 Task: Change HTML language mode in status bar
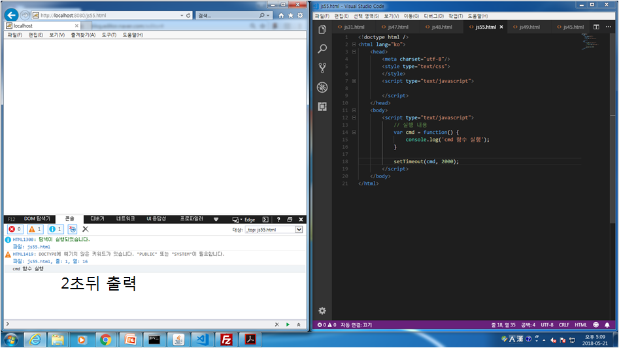(580, 324)
